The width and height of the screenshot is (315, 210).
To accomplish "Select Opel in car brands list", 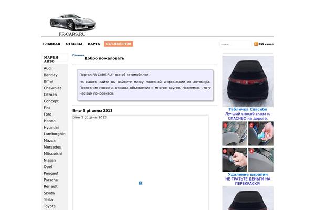I will tap(48, 167).
